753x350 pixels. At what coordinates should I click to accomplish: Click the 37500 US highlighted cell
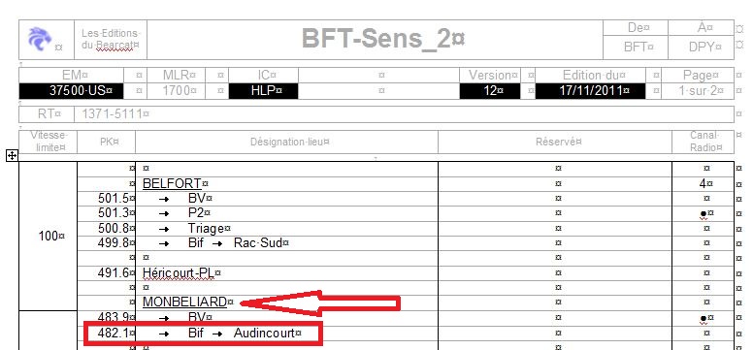pos(71,91)
